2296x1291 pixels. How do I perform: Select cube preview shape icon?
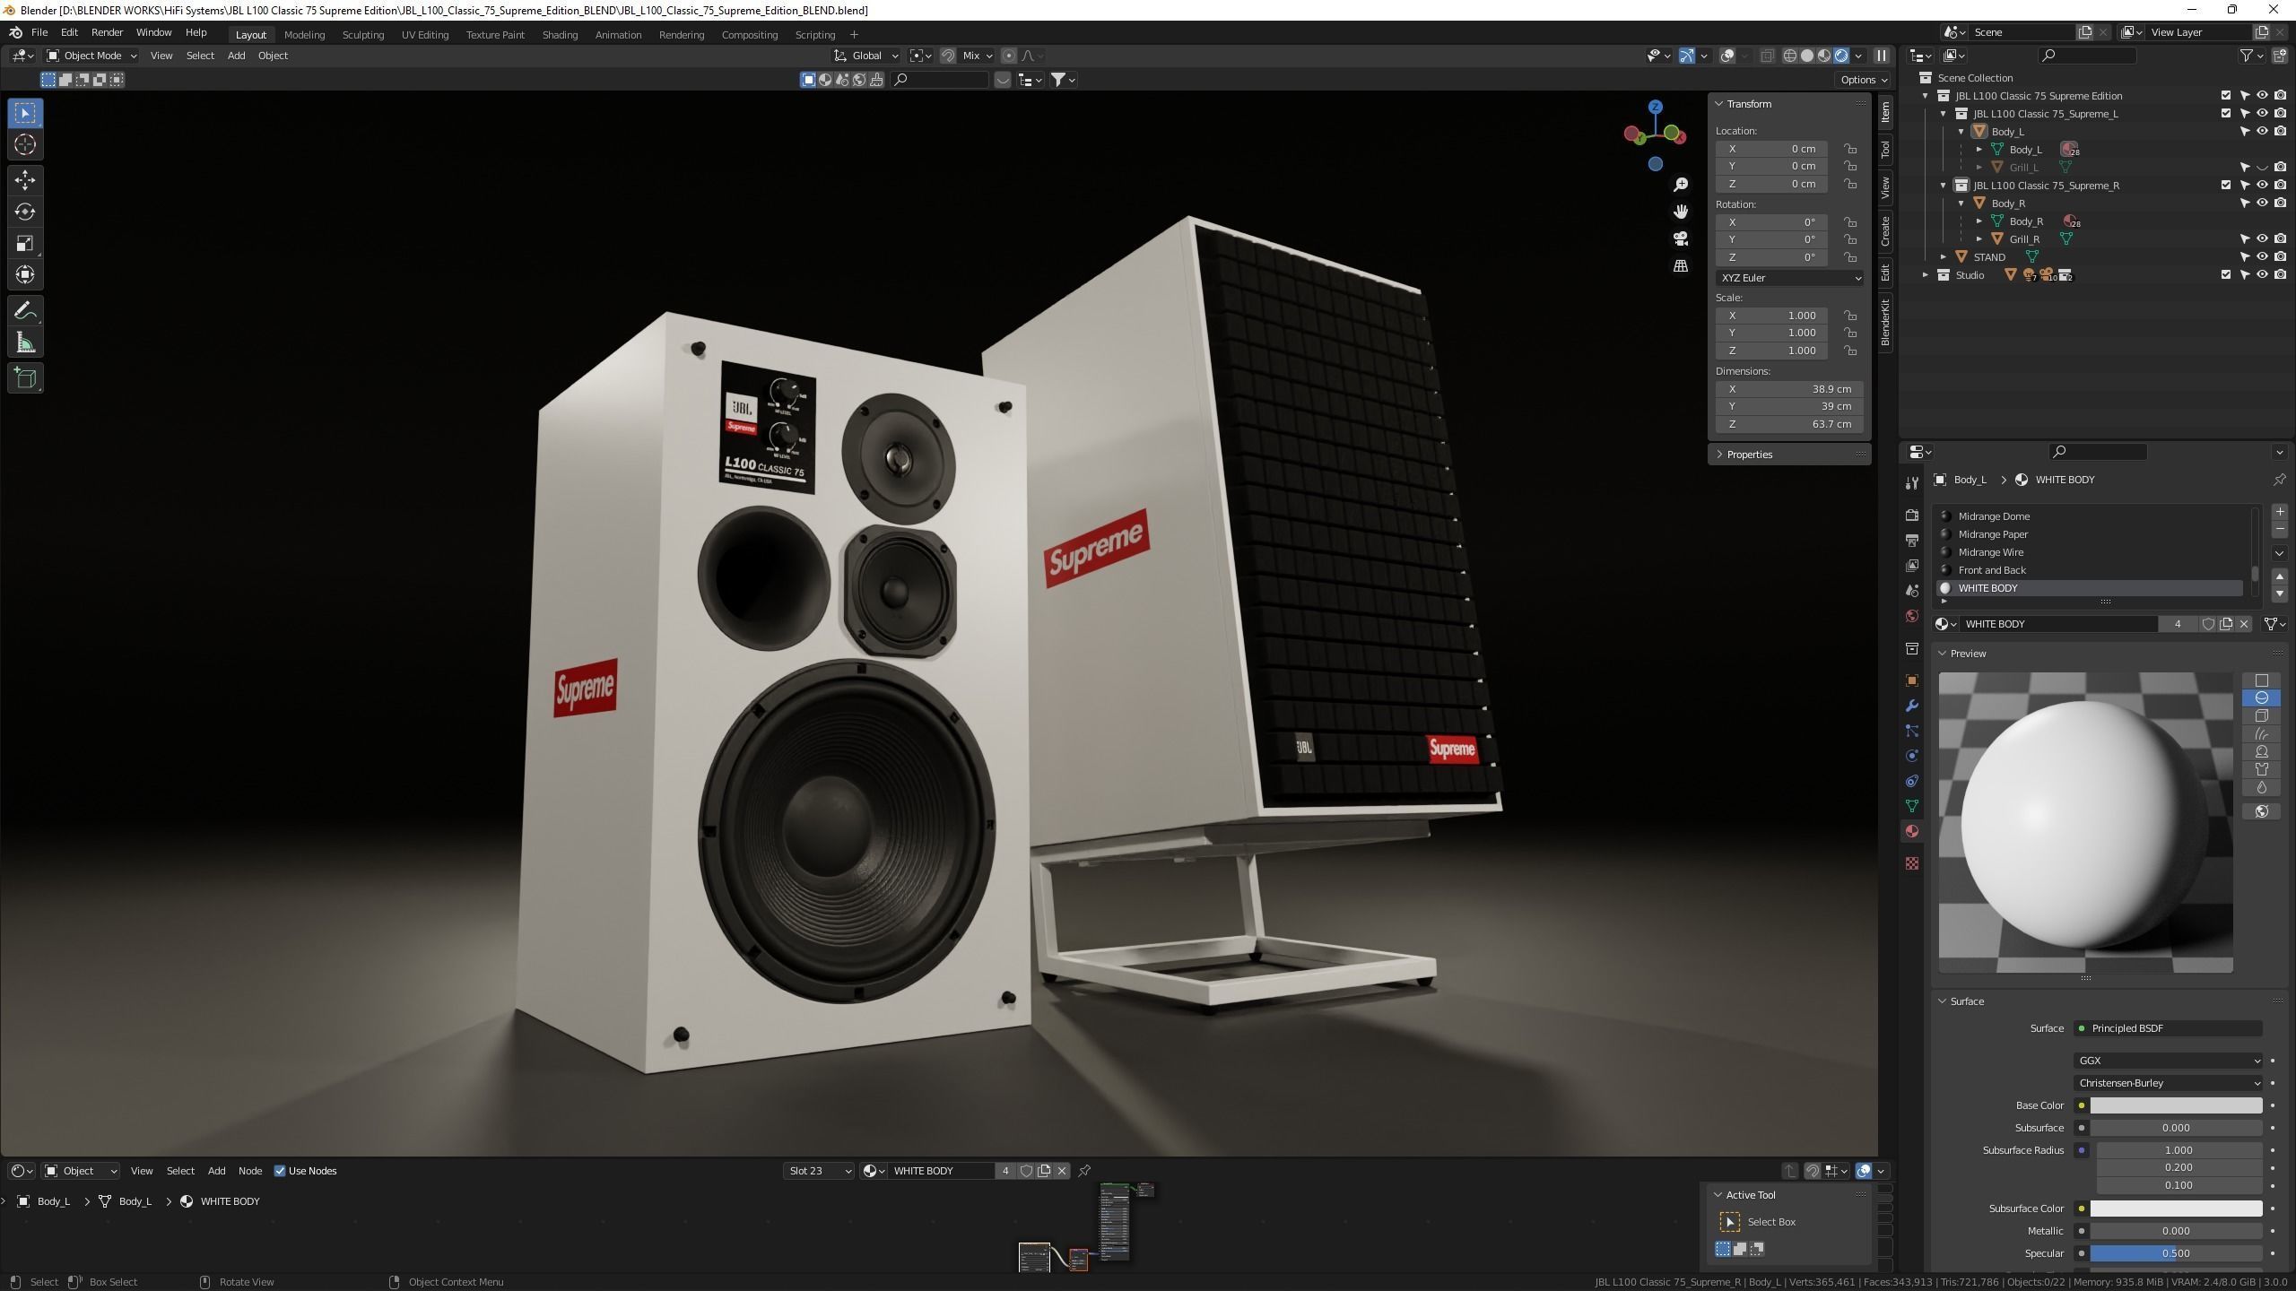[2262, 716]
